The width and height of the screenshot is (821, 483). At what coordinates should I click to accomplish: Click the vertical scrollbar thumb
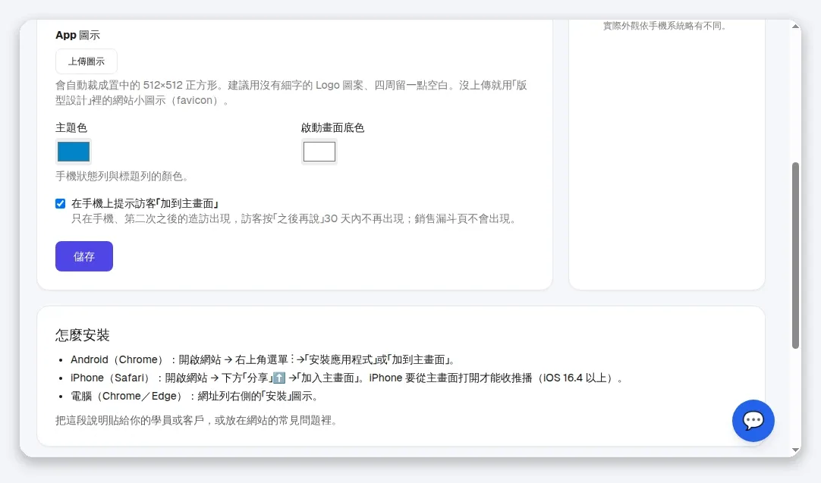tap(796, 256)
